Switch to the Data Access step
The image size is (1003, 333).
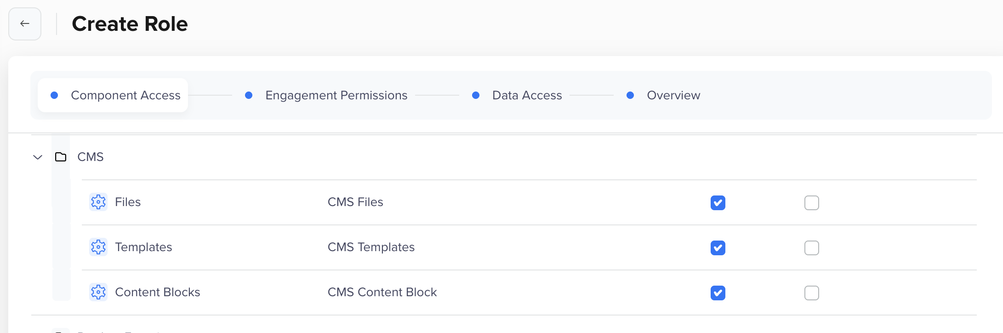coord(527,95)
